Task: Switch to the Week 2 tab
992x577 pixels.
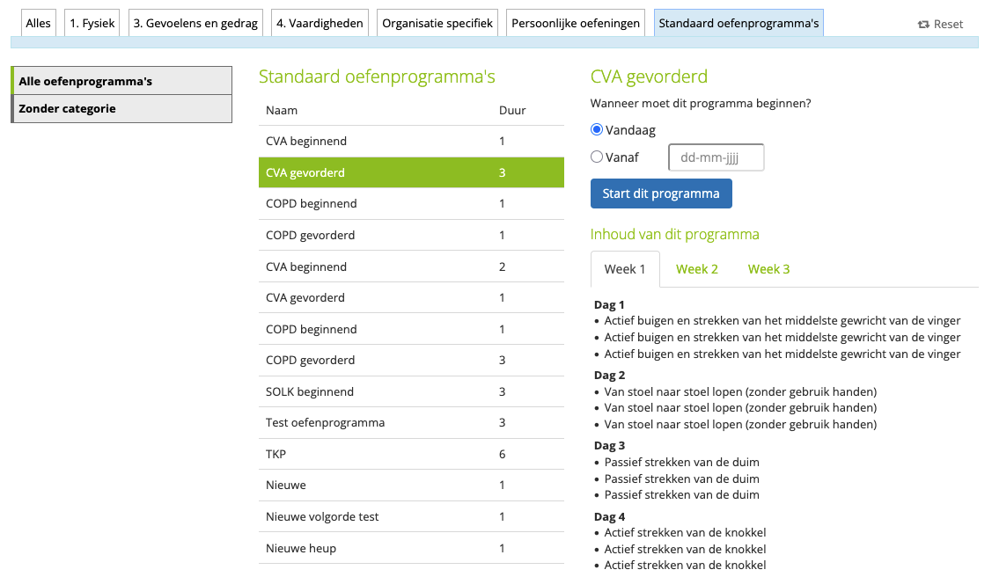Action: click(x=696, y=269)
